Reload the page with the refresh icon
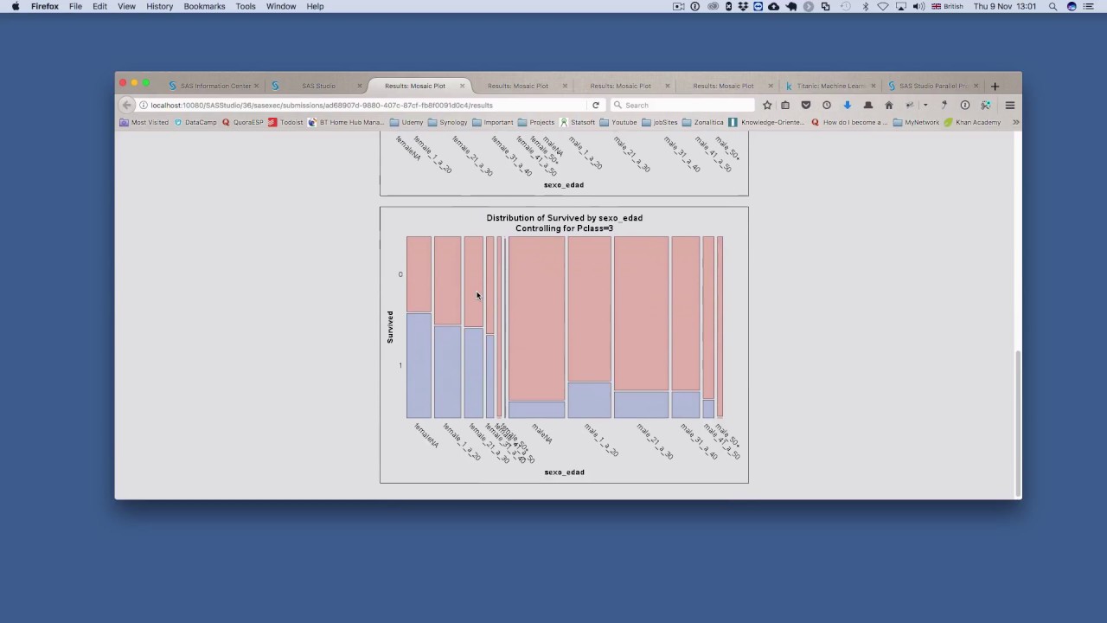The image size is (1107, 623). (595, 105)
